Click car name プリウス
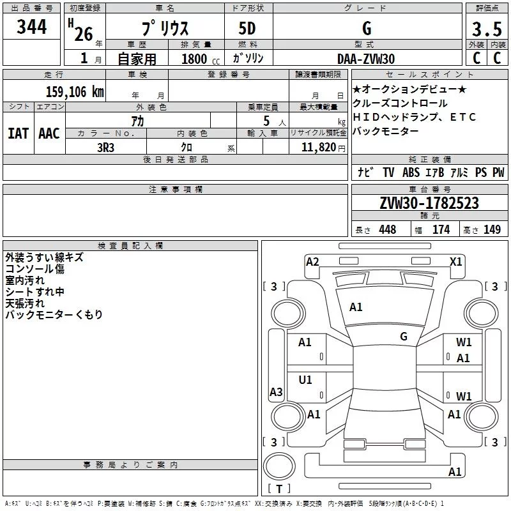511x511 pixels. (165, 28)
